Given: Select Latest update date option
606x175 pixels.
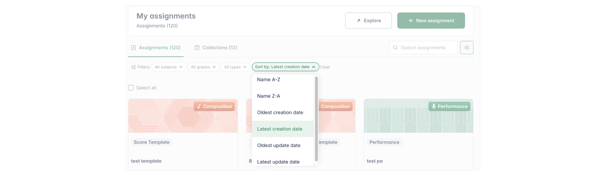Looking at the screenshot, I should click(283, 162).
